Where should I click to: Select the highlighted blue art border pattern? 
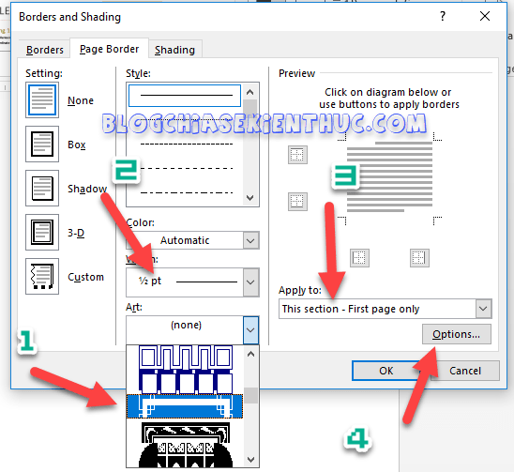(185, 406)
